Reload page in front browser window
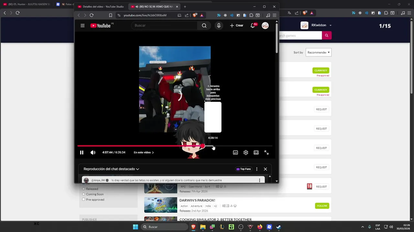Screen dimensions: 414x232 [92, 15]
